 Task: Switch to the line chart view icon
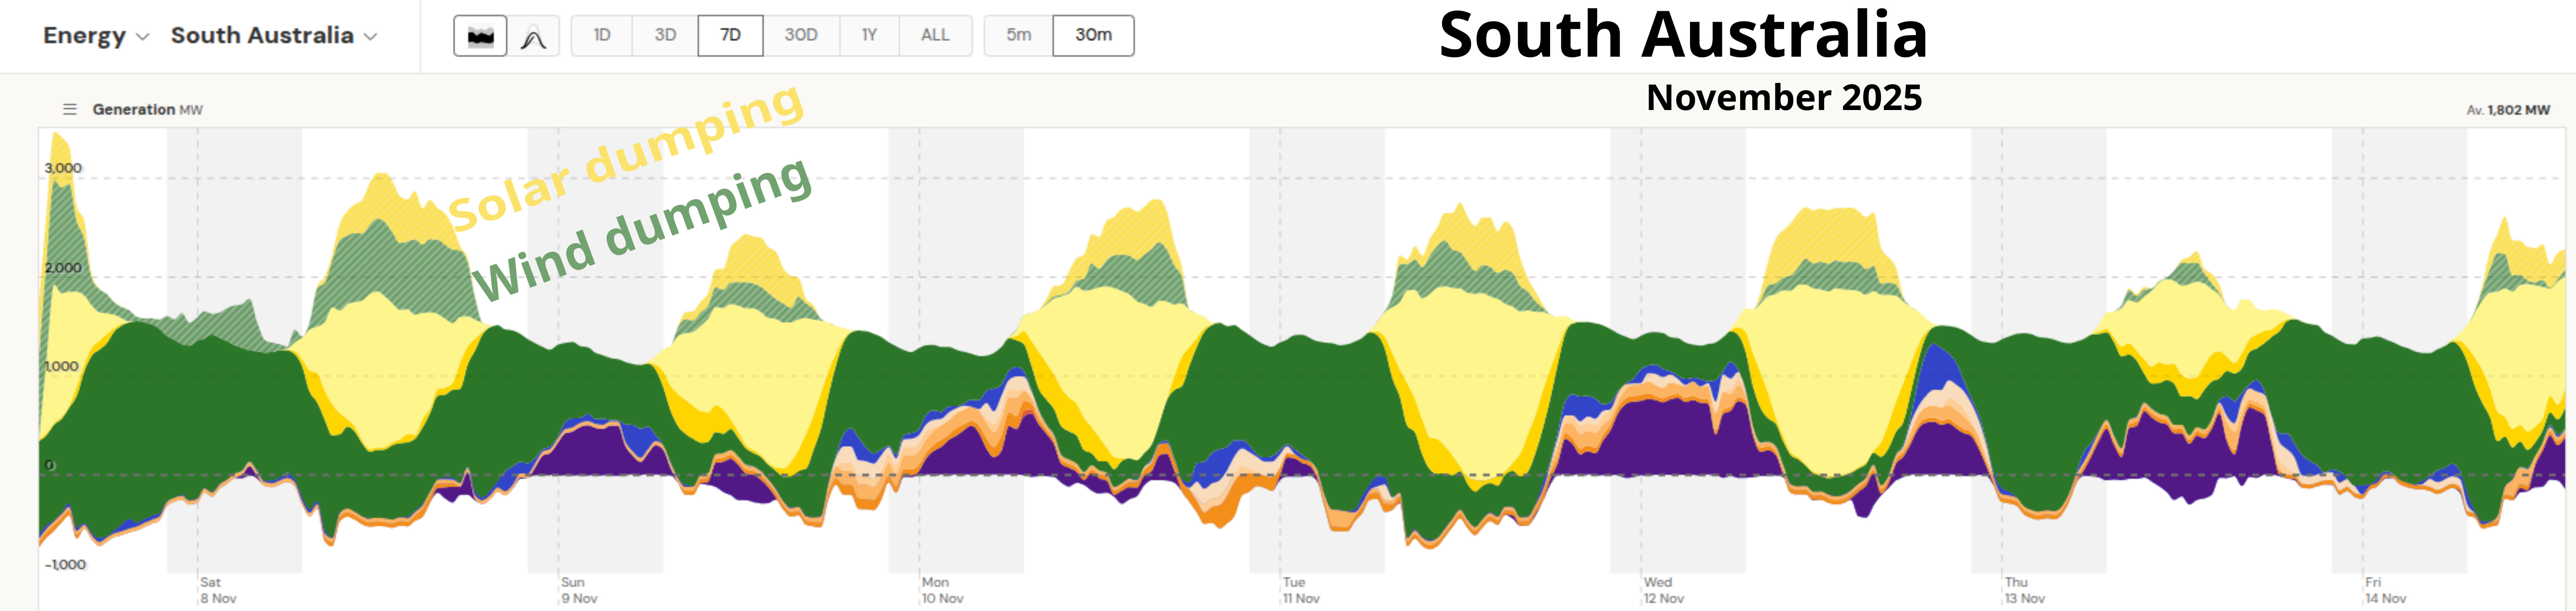coord(534,36)
